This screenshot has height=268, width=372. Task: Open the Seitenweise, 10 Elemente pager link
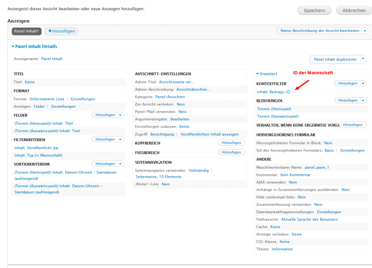(158, 177)
